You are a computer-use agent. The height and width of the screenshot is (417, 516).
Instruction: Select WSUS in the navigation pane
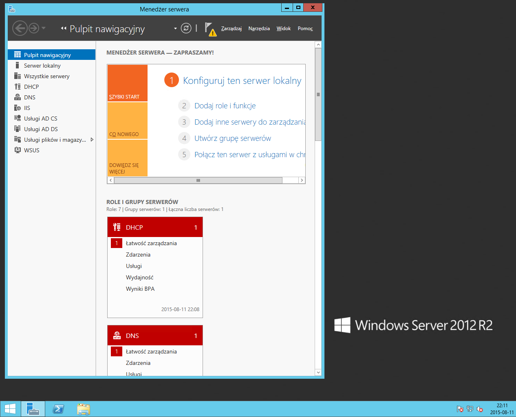[31, 150]
